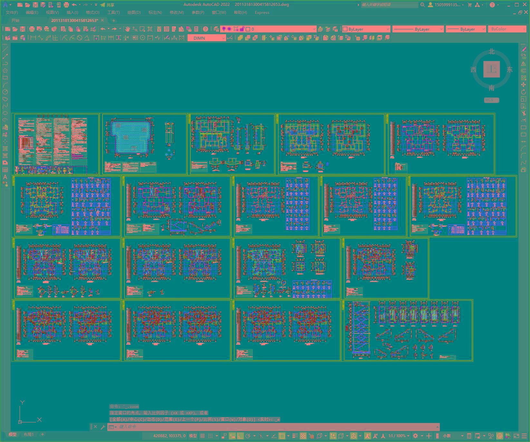Close the command line with the X button

(95, 427)
